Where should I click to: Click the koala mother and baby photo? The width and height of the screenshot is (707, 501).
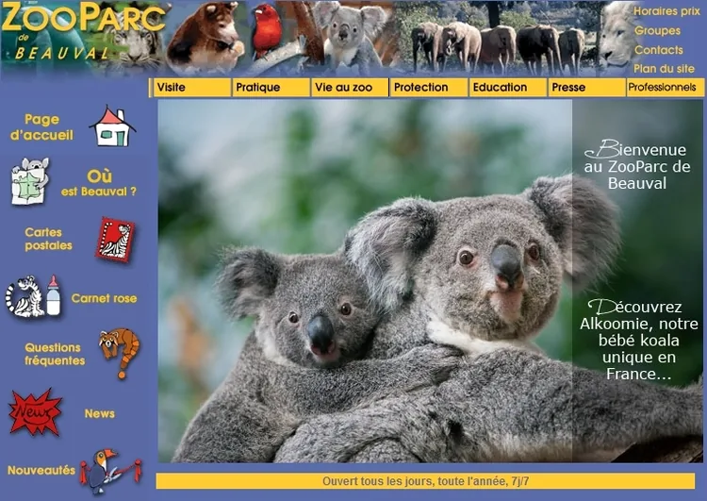(x=430, y=281)
